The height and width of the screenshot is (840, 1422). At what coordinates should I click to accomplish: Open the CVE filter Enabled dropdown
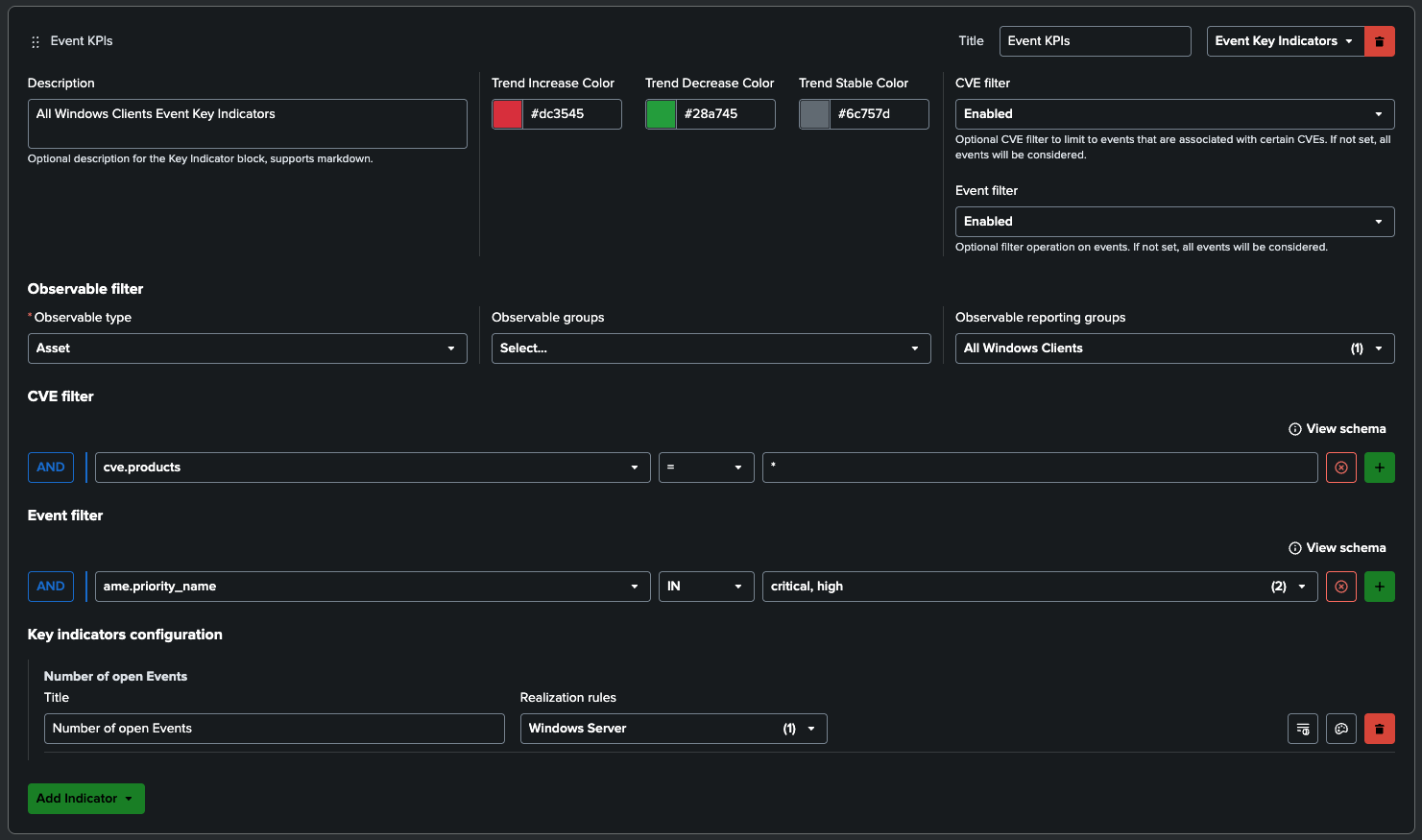[x=1174, y=113]
